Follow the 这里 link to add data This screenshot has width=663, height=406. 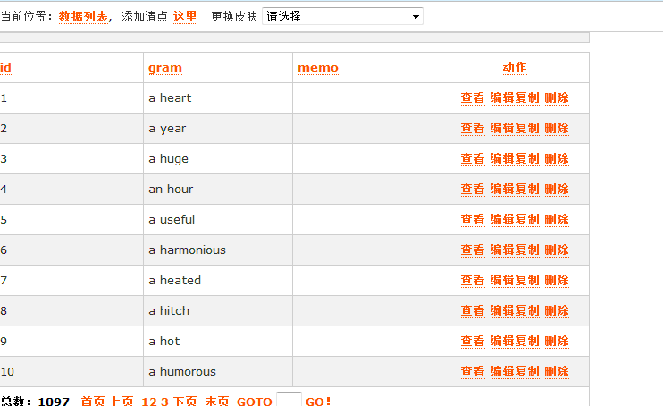click(x=185, y=16)
